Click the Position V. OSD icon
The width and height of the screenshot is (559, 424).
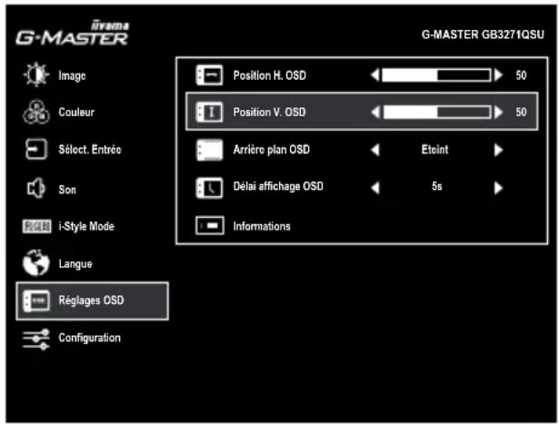(x=209, y=113)
